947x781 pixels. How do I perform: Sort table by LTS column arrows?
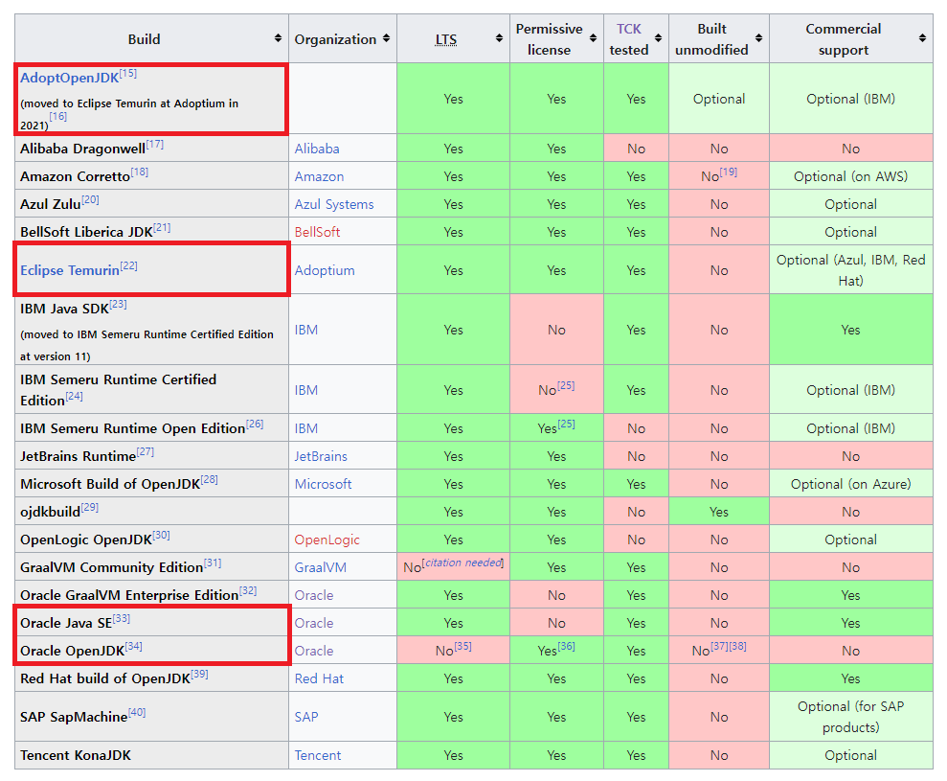pyautogui.click(x=499, y=38)
